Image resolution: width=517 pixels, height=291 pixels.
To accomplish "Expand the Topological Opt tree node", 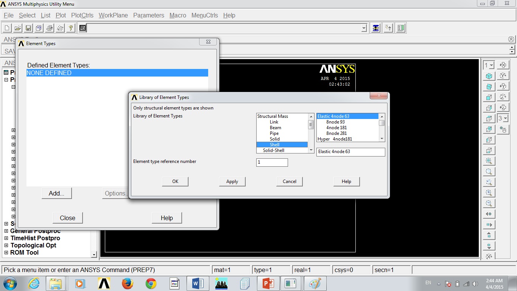I will (6, 246).
